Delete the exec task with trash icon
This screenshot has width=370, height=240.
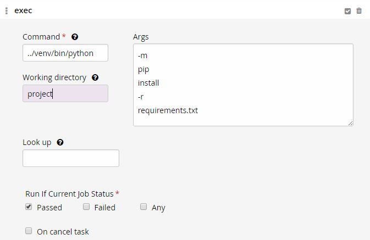(x=359, y=10)
